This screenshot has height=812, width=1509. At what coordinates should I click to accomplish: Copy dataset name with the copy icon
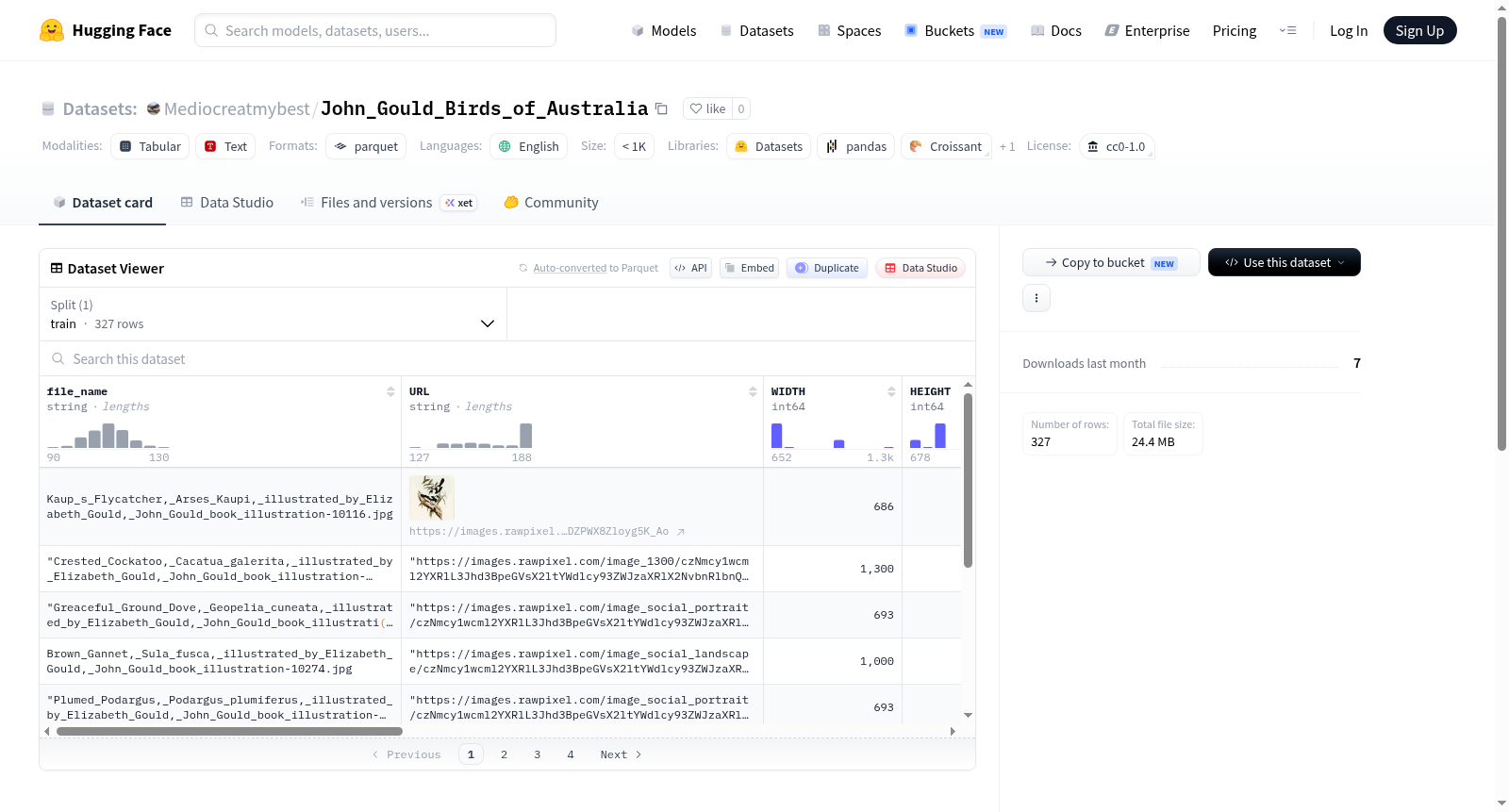click(661, 108)
